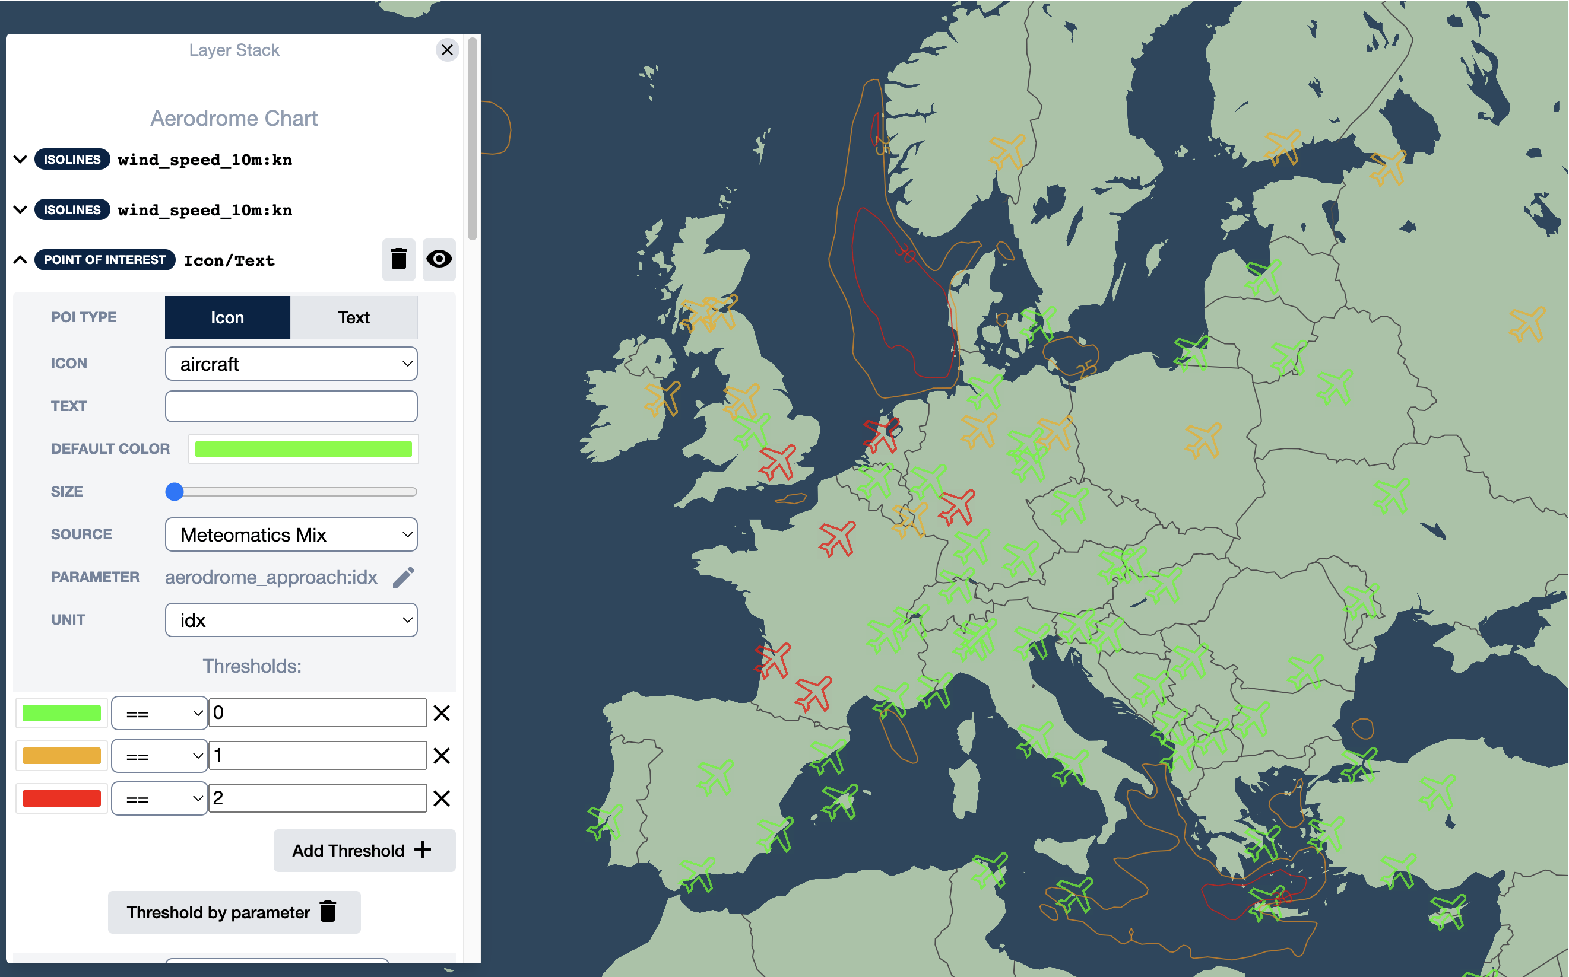This screenshot has height=977, width=1569.
Task: Switch POI TYPE to Icon tab
Action: coord(226,316)
